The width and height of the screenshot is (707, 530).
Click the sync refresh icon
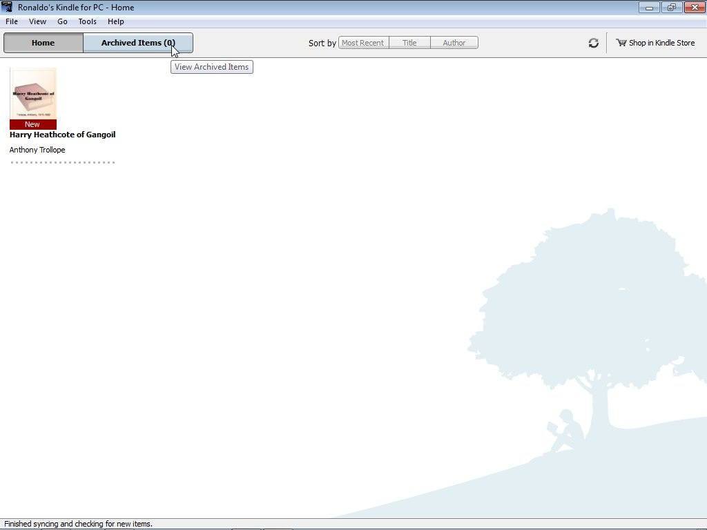pos(593,43)
